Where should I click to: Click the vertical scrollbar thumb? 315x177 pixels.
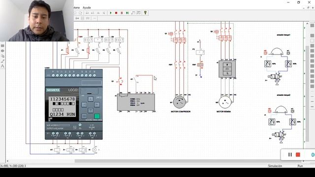click(x=307, y=93)
